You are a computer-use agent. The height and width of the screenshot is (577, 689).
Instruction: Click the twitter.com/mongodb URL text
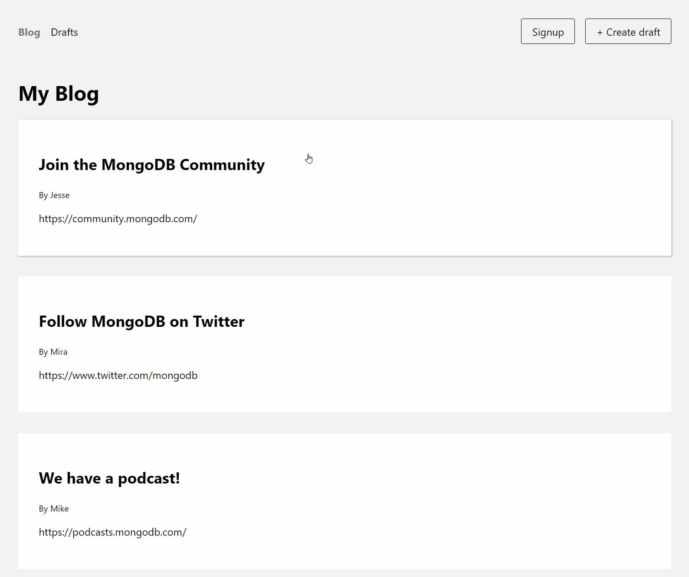[118, 375]
